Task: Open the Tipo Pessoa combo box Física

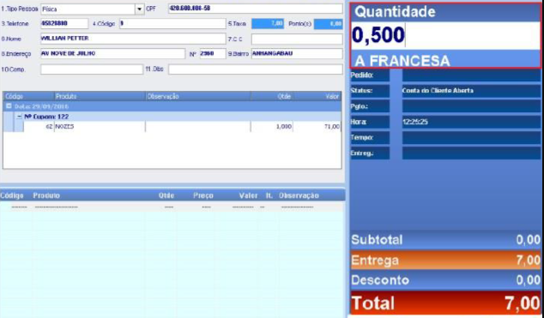Action: point(92,9)
